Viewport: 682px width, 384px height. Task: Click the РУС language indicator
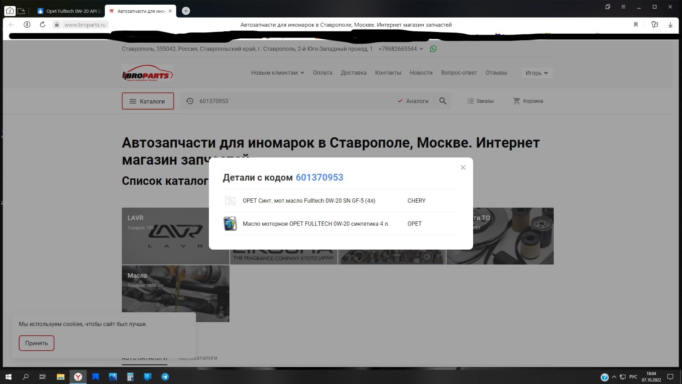pyautogui.click(x=633, y=377)
